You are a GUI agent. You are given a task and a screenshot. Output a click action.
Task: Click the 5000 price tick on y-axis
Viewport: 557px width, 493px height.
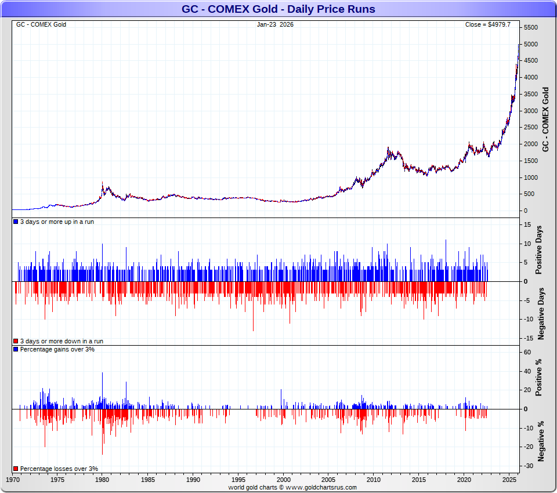point(531,44)
